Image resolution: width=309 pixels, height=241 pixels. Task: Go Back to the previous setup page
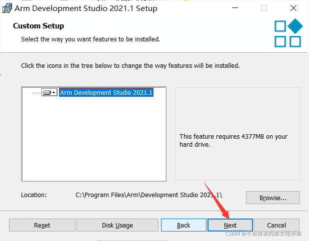point(183,225)
